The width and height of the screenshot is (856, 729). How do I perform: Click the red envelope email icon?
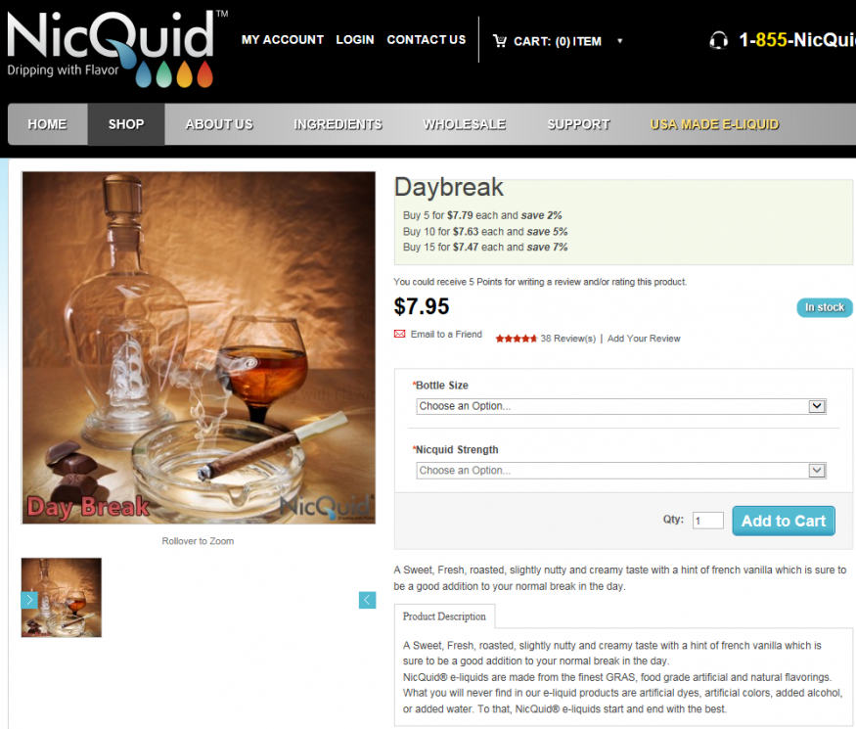tap(399, 334)
